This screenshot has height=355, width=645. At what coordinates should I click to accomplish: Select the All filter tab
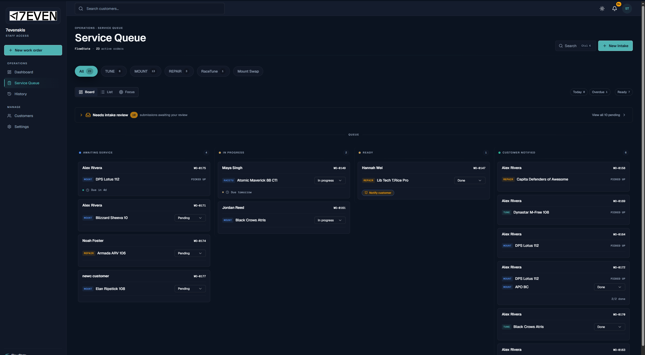coord(86,71)
